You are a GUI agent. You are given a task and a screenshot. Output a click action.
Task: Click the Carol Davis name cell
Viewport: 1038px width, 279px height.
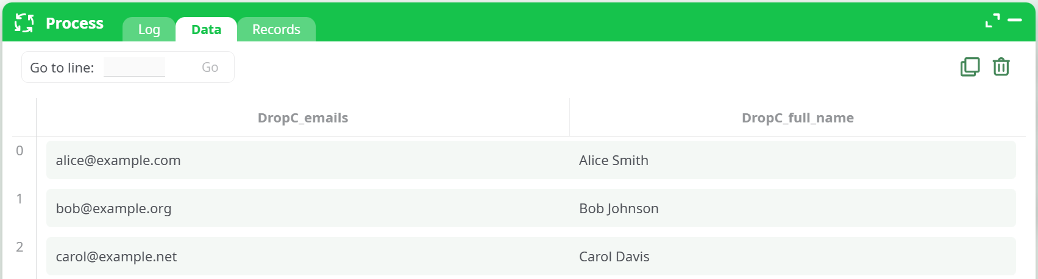(x=614, y=256)
